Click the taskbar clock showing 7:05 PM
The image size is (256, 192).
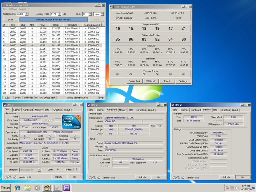(x=246, y=188)
